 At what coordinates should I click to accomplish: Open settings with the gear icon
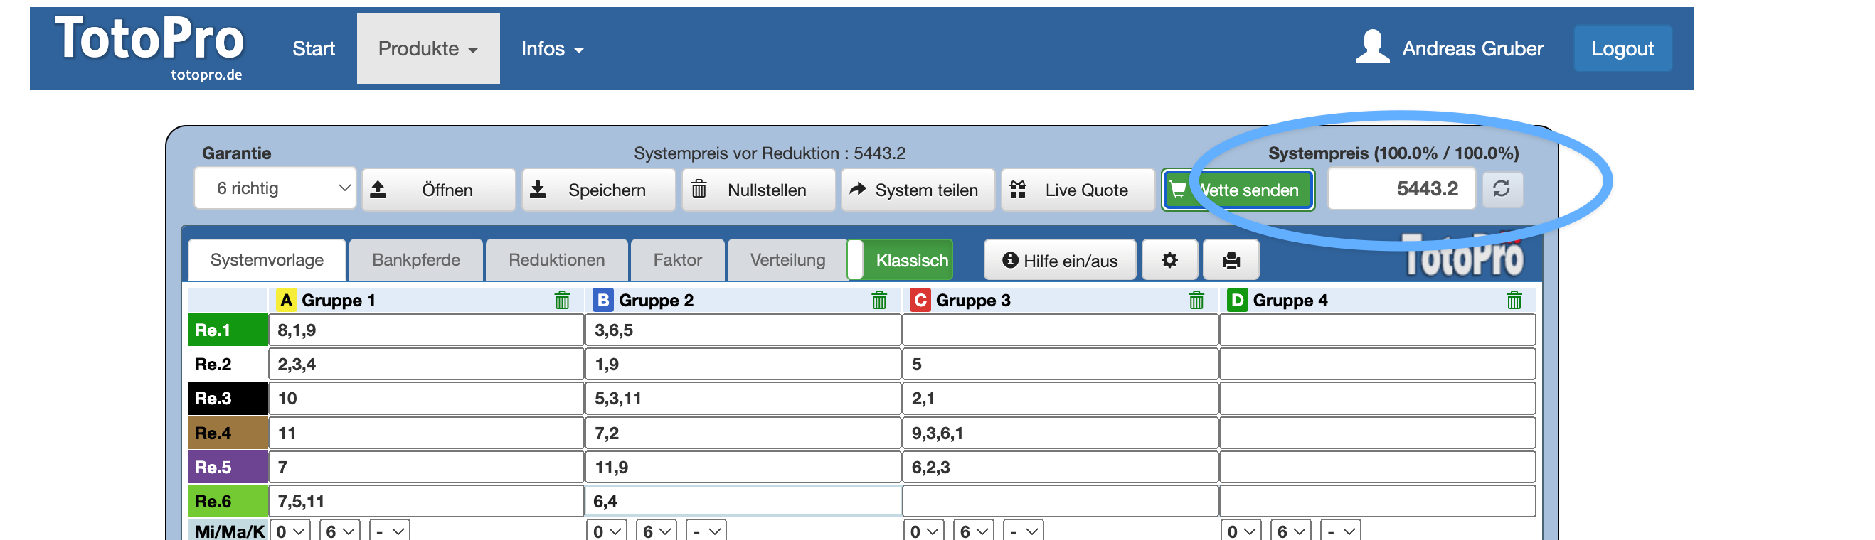1169,260
